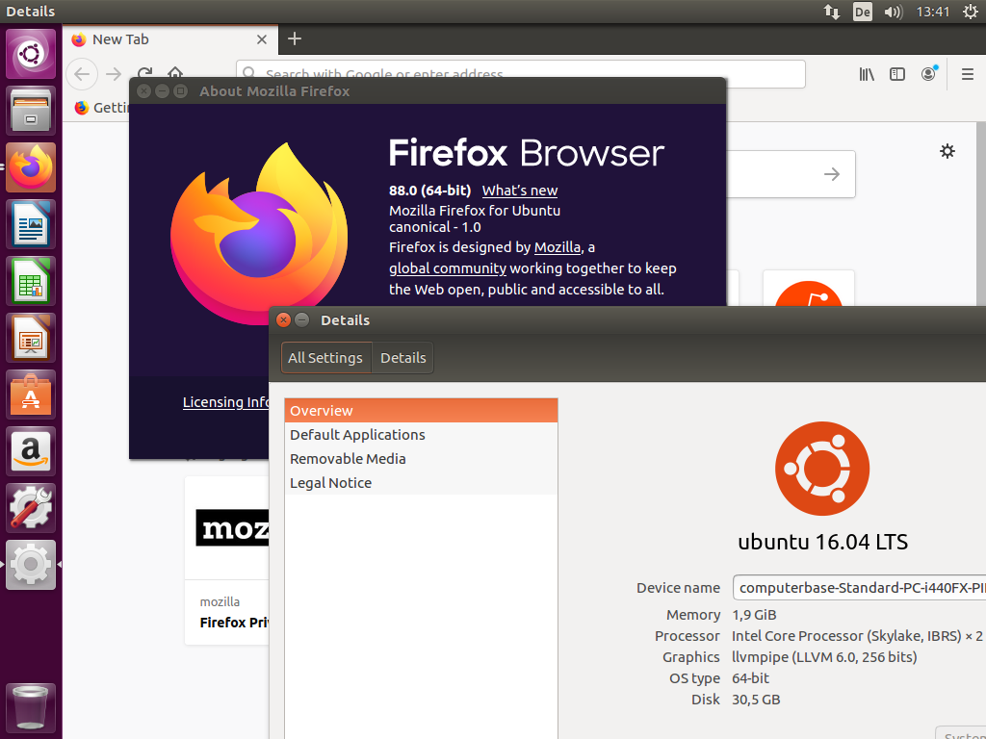Click the 88.0 (64-bit) version text
The image size is (986, 739).
click(429, 191)
